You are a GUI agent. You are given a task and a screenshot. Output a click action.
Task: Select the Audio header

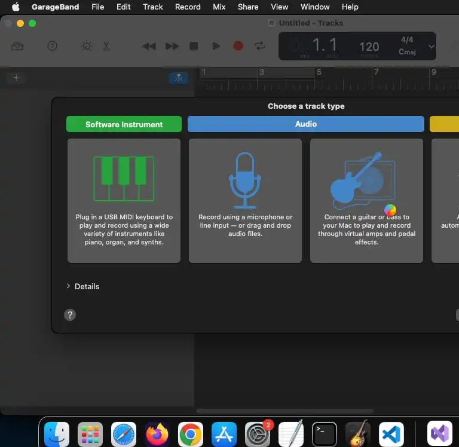[305, 124]
